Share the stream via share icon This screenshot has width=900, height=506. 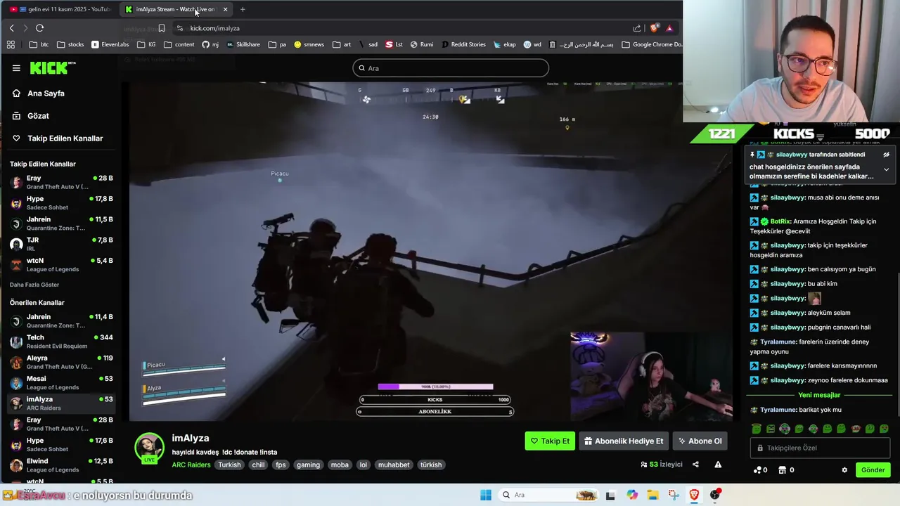click(x=695, y=465)
